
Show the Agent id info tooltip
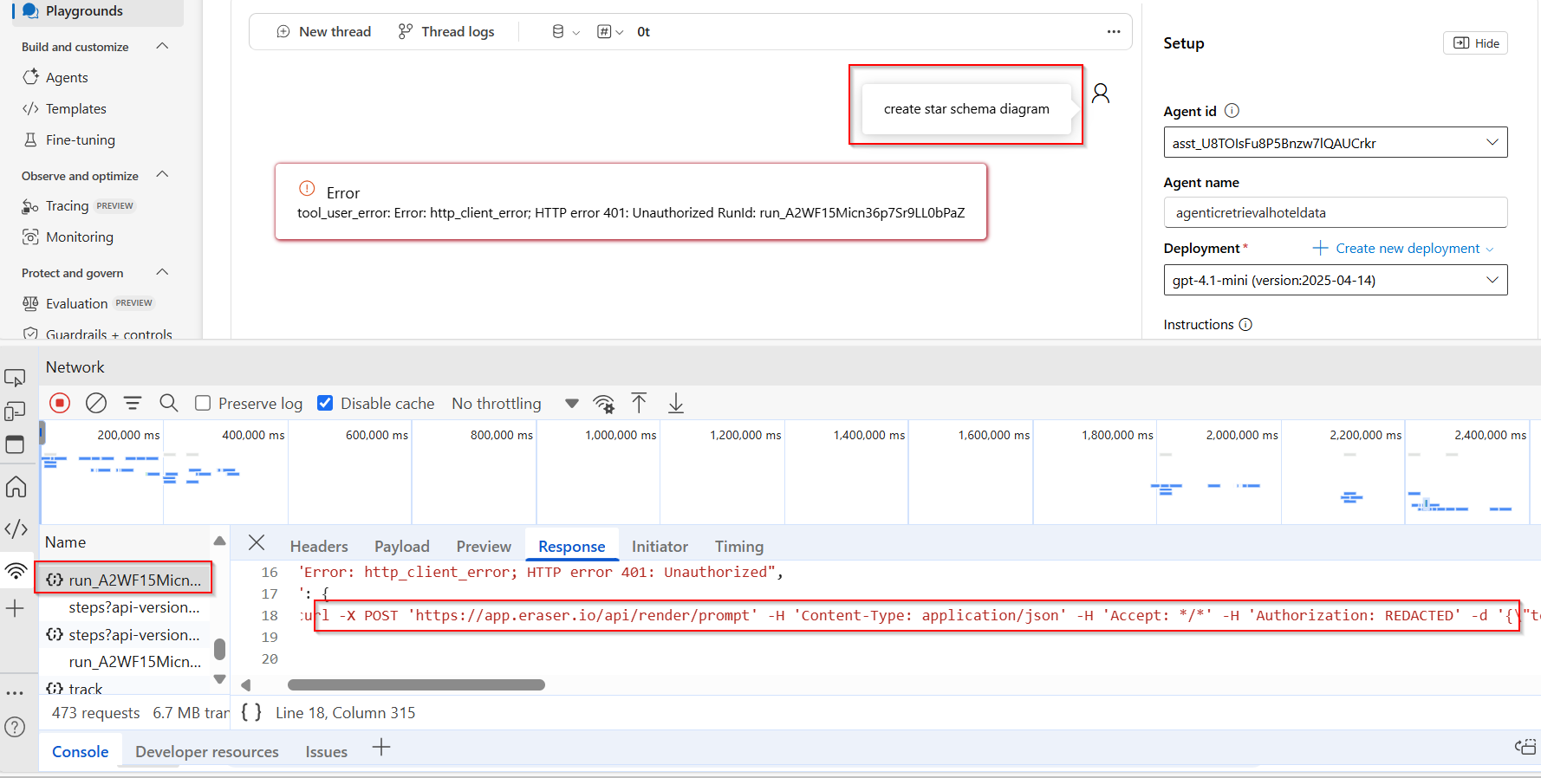(1232, 111)
